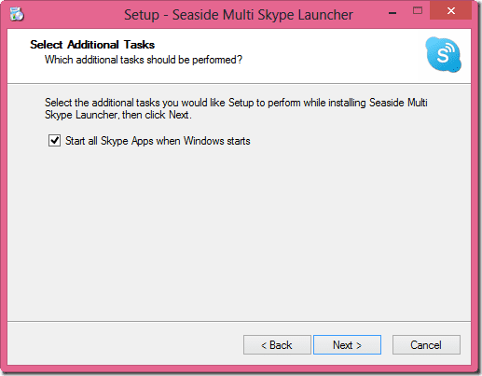Image resolution: width=482 pixels, height=376 pixels.
Task: Cancel the Seaside Multi Skype Launcher setup
Action: 426,345
